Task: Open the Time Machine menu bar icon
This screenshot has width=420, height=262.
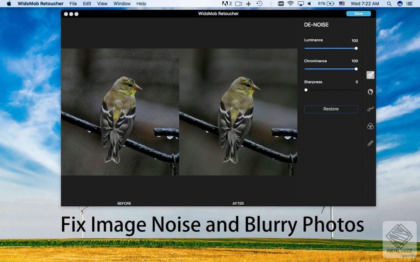Action: coord(259,3)
